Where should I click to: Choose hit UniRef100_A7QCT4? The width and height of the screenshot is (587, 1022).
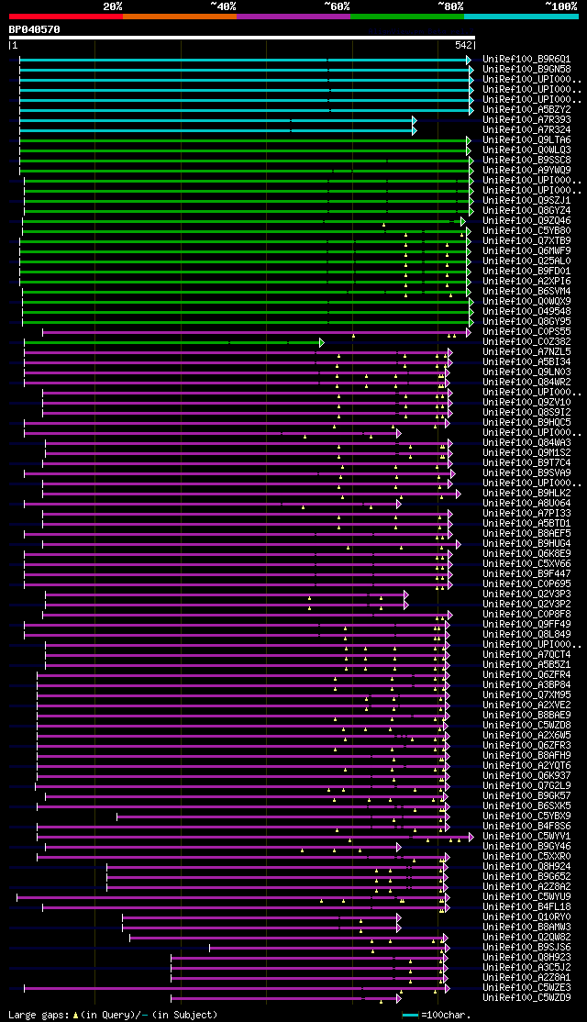coord(527,654)
